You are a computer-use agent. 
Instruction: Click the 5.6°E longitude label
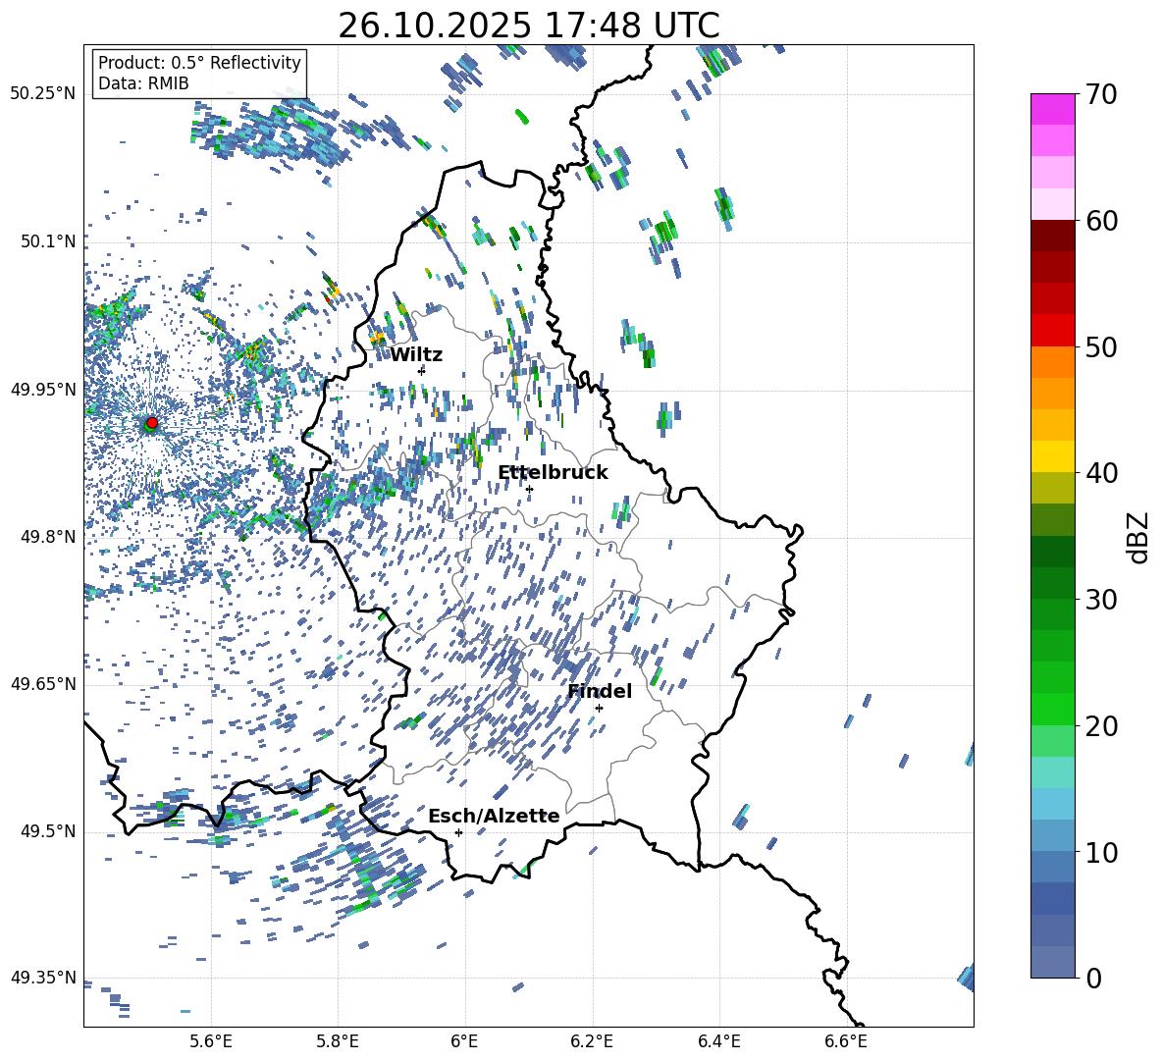[x=211, y=1041]
